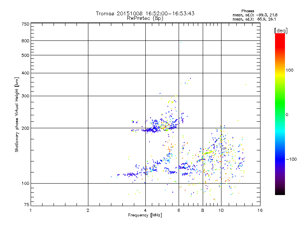Screen dimensions: 306x229
Task: Click the isolated cyan data point near 600 km
Action: tap(181, 42)
